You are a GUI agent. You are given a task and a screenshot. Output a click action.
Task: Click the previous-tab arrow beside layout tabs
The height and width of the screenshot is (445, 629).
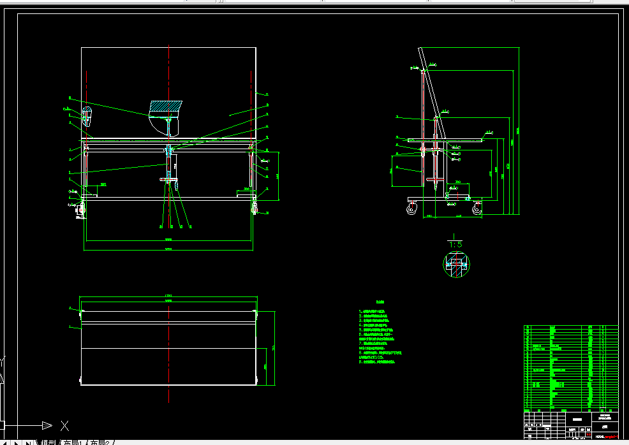(6, 442)
